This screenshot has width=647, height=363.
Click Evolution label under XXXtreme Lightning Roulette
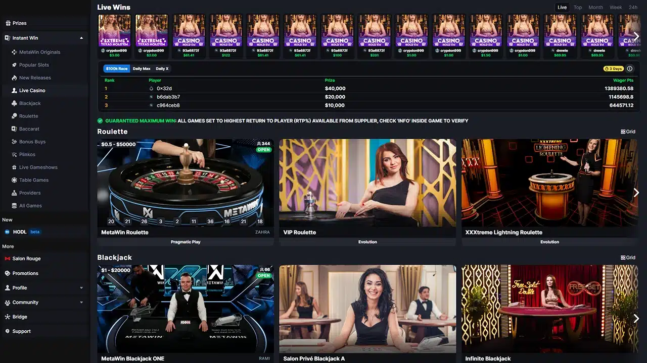coord(550,242)
